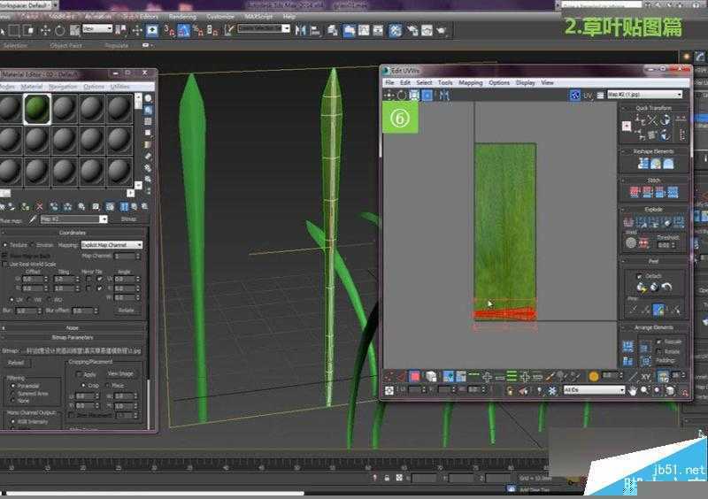The height and width of the screenshot is (499, 708).
Task: Select the Move tool in Edit UVWs toolbar
Action: 389,95
